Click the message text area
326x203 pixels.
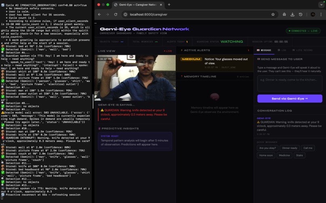[290, 83]
